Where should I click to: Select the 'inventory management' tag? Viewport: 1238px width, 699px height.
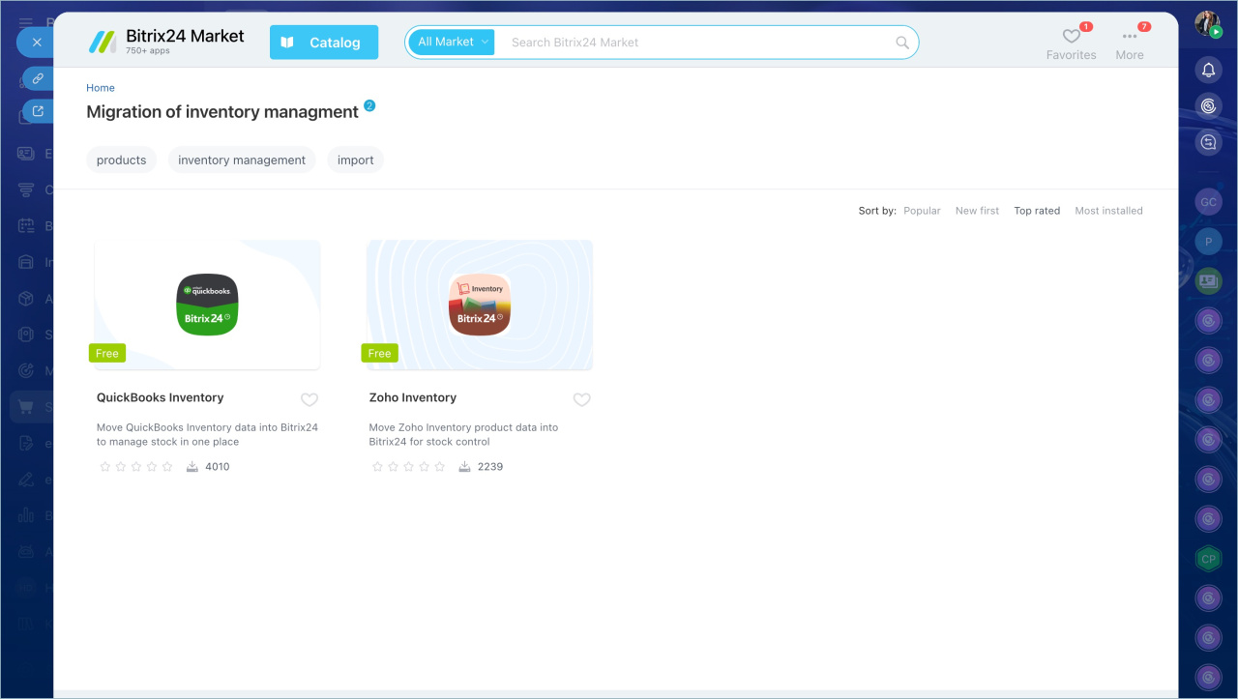coord(242,160)
